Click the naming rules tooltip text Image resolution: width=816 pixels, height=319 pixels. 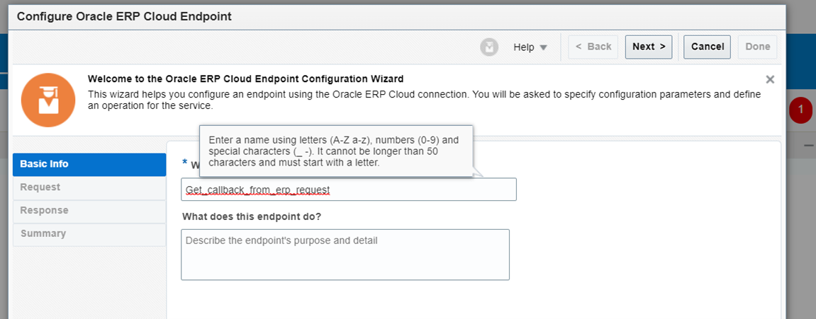point(334,151)
